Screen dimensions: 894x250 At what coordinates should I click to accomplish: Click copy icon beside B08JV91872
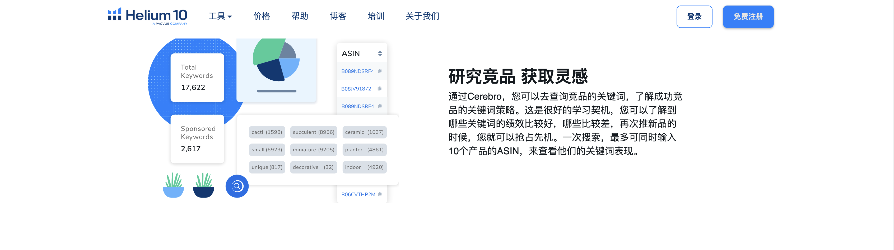point(380,89)
